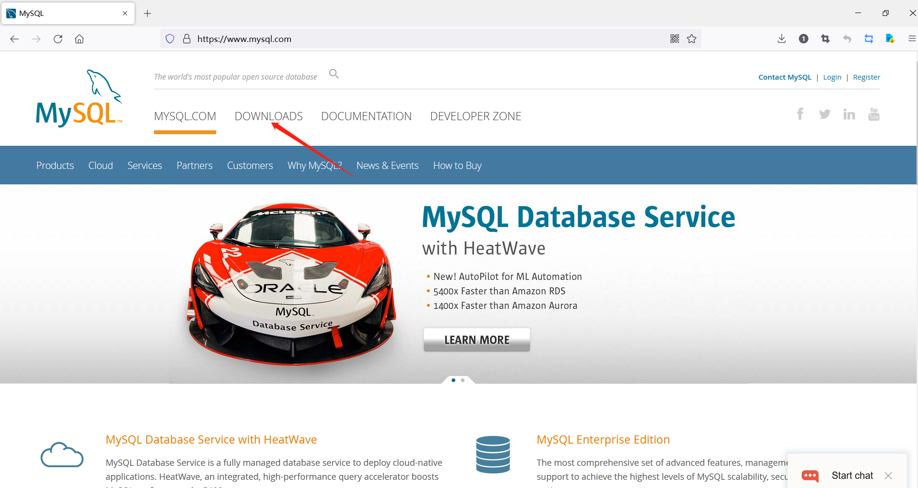Screen dimensions: 918x488
Task: Click the Register link
Action: [x=866, y=77]
